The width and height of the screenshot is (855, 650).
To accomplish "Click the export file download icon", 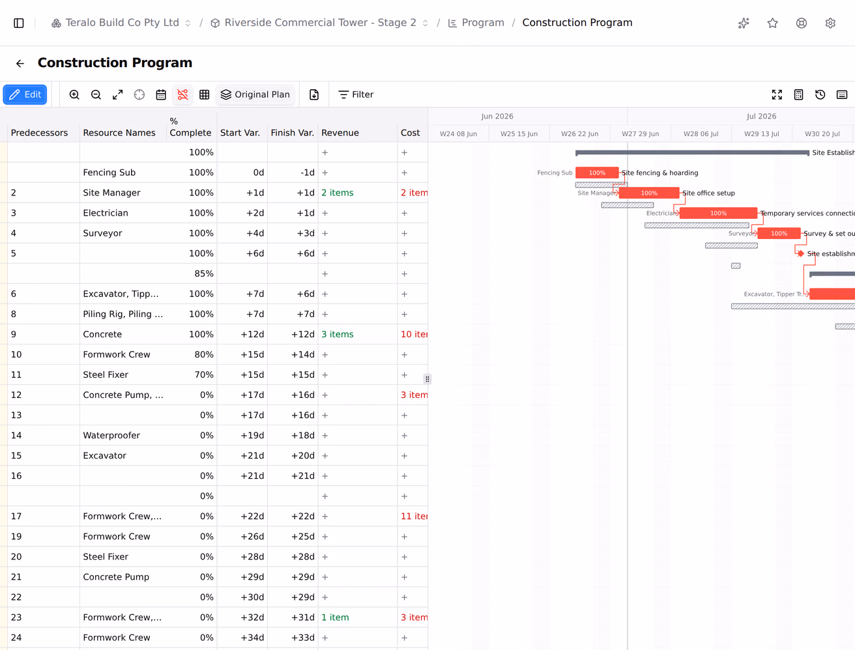I will [314, 94].
